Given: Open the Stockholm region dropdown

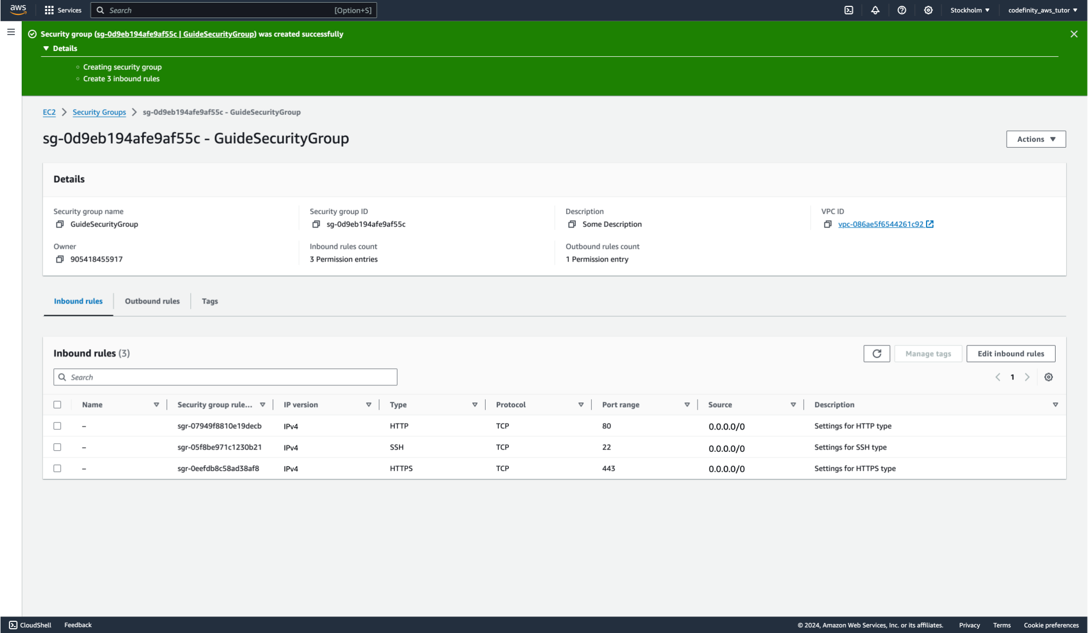Looking at the screenshot, I should tap(970, 10).
